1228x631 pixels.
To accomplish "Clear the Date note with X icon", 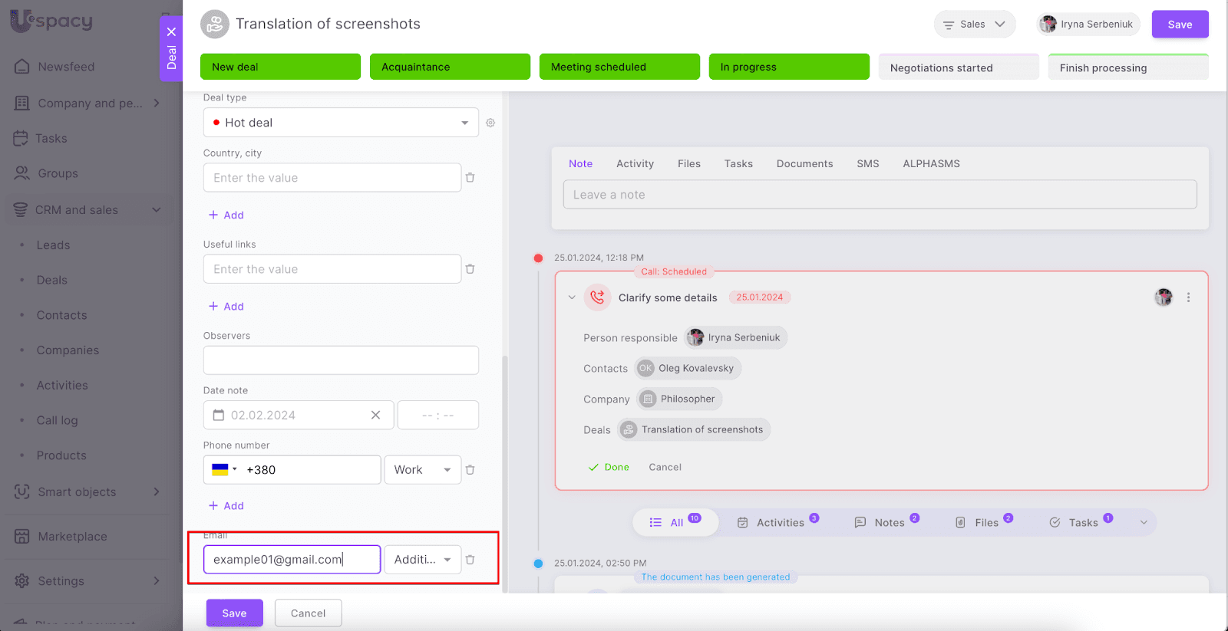I will pyautogui.click(x=375, y=415).
